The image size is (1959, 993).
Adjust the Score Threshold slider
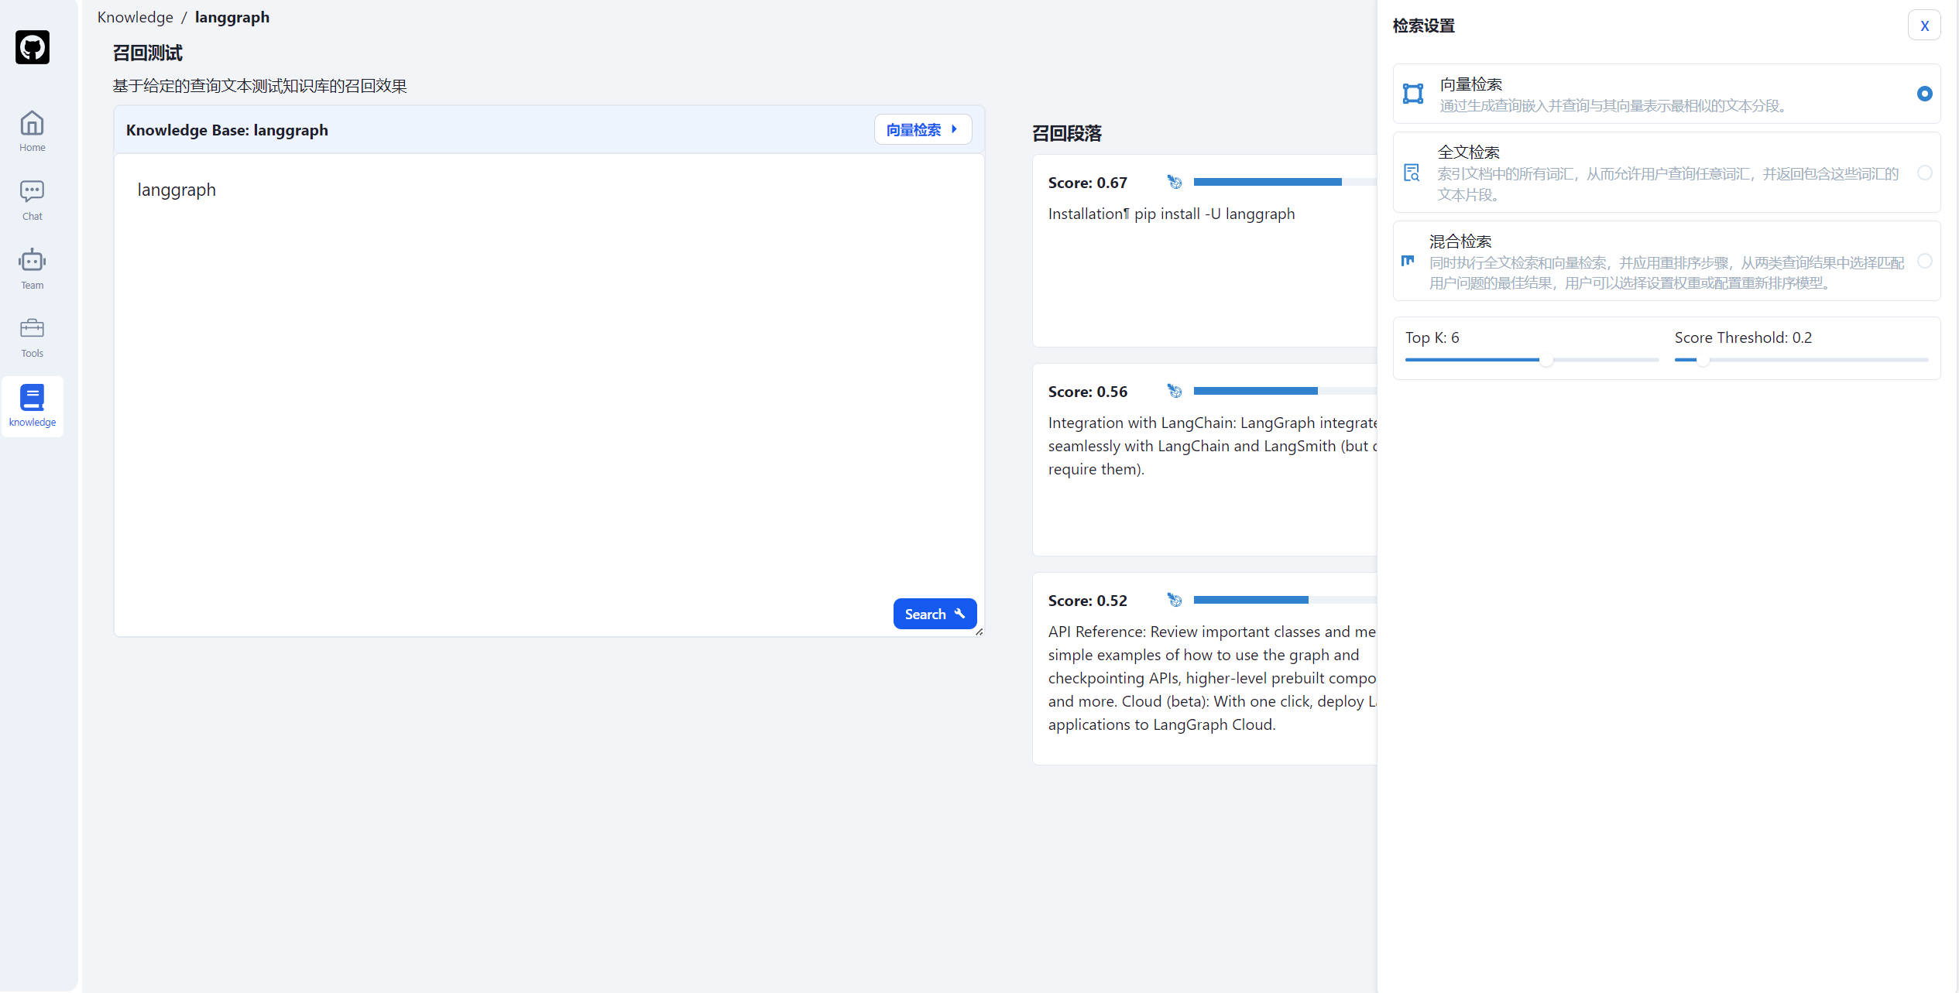pos(1703,360)
